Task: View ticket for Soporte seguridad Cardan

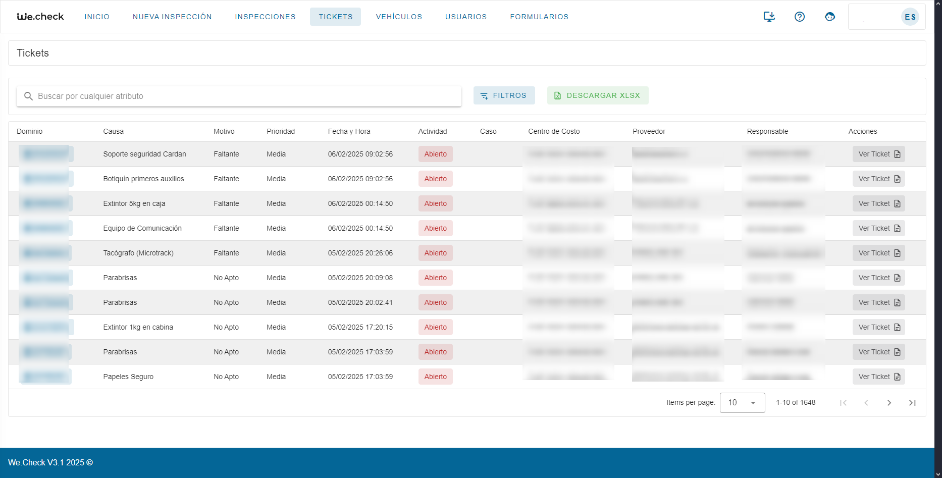Action: (x=878, y=154)
